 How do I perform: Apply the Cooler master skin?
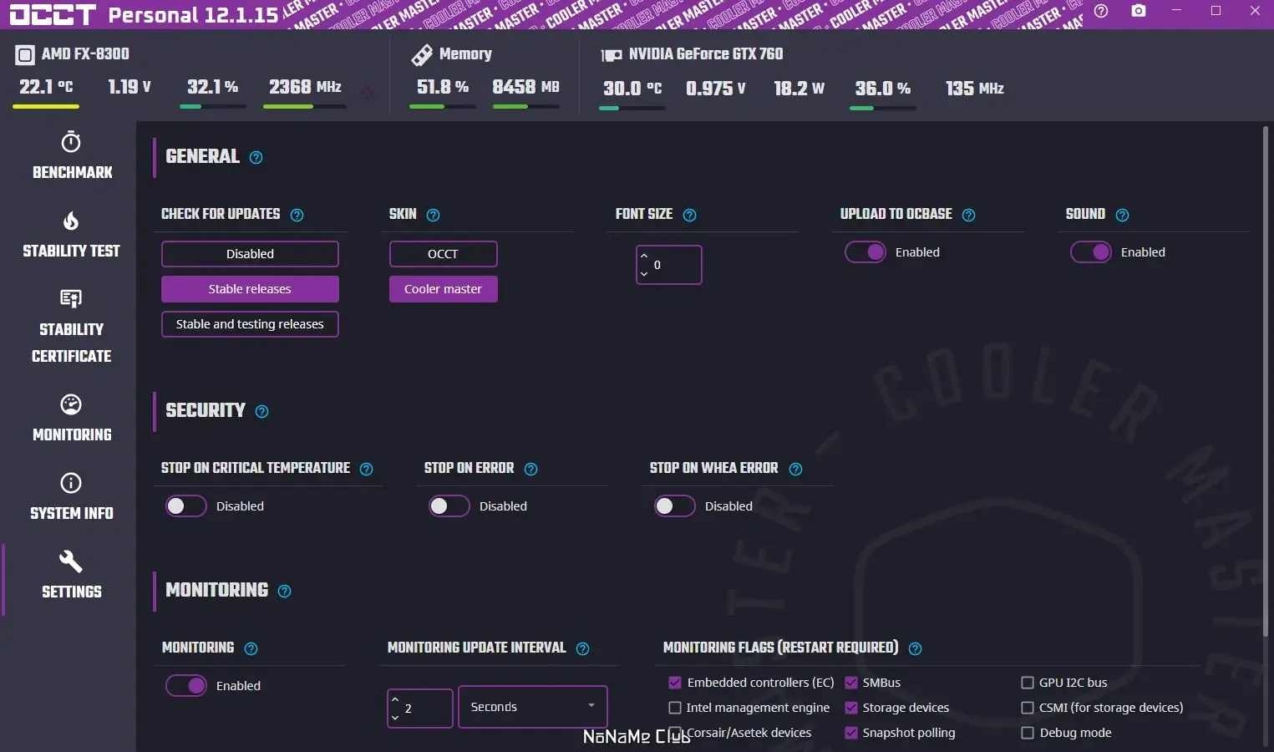click(443, 289)
